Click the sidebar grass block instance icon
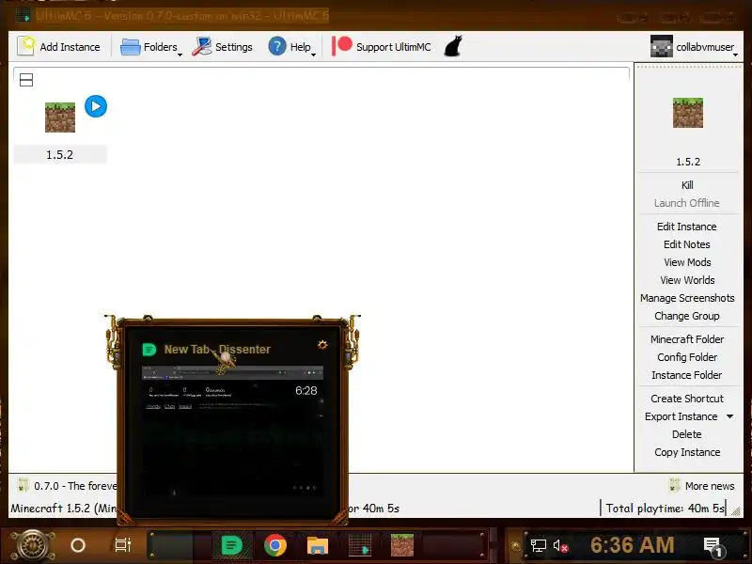This screenshot has width=752, height=564. click(x=688, y=113)
